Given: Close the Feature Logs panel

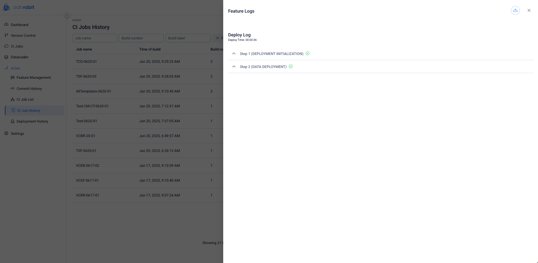Looking at the screenshot, I should (529, 10).
